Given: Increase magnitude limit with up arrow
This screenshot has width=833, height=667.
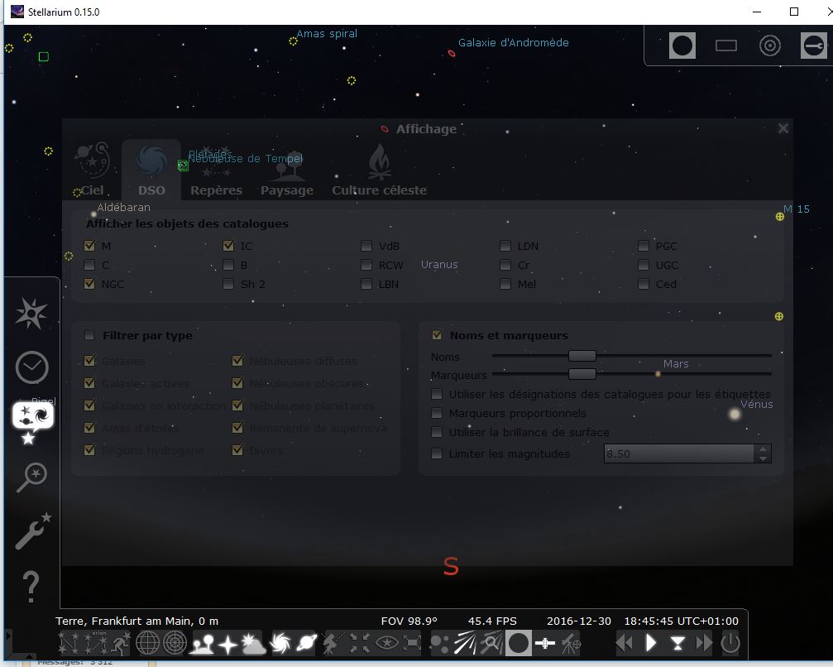Looking at the screenshot, I should [763, 449].
